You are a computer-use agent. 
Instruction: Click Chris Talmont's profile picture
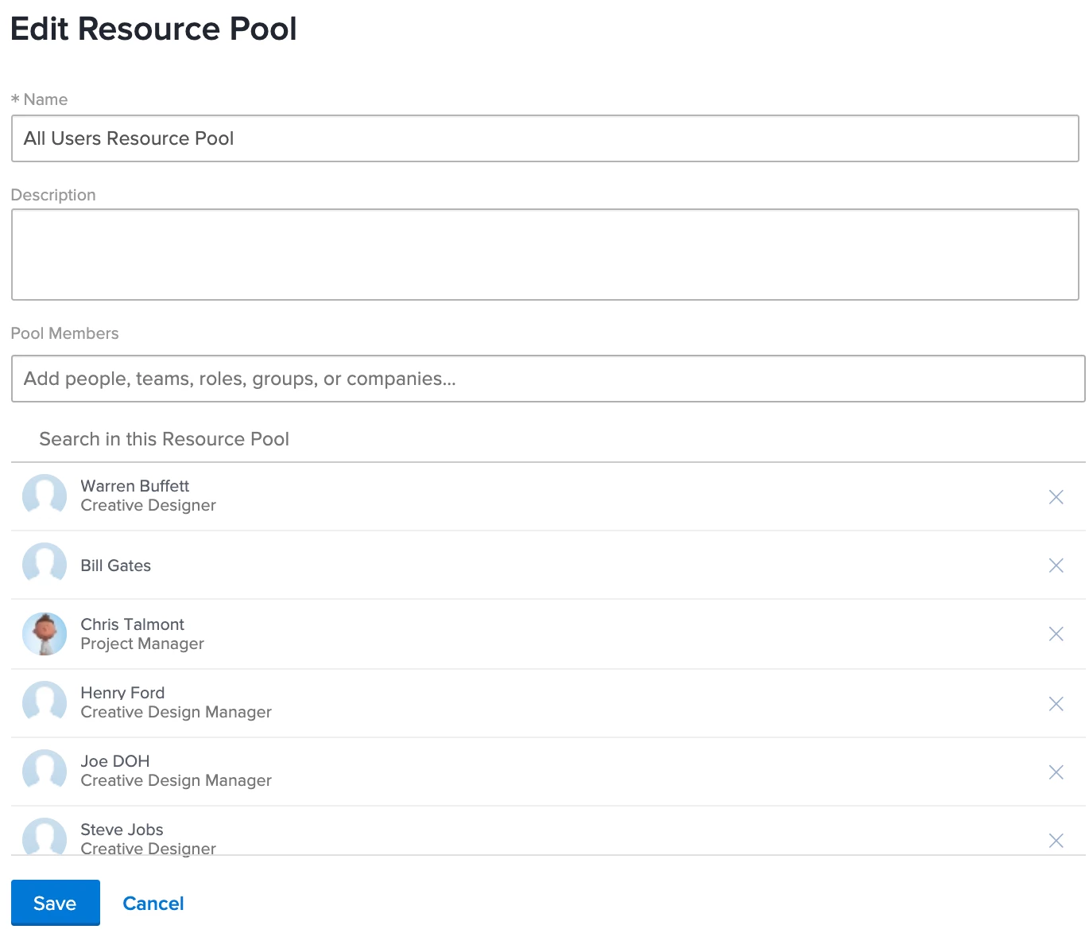pyautogui.click(x=45, y=634)
